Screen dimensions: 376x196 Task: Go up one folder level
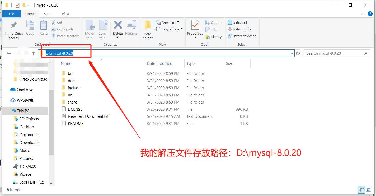(x=34, y=53)
